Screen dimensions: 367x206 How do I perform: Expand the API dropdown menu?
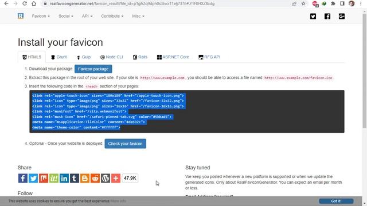[87, 16]
